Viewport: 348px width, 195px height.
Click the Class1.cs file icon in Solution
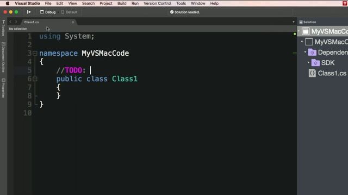[x=312, y=73]
